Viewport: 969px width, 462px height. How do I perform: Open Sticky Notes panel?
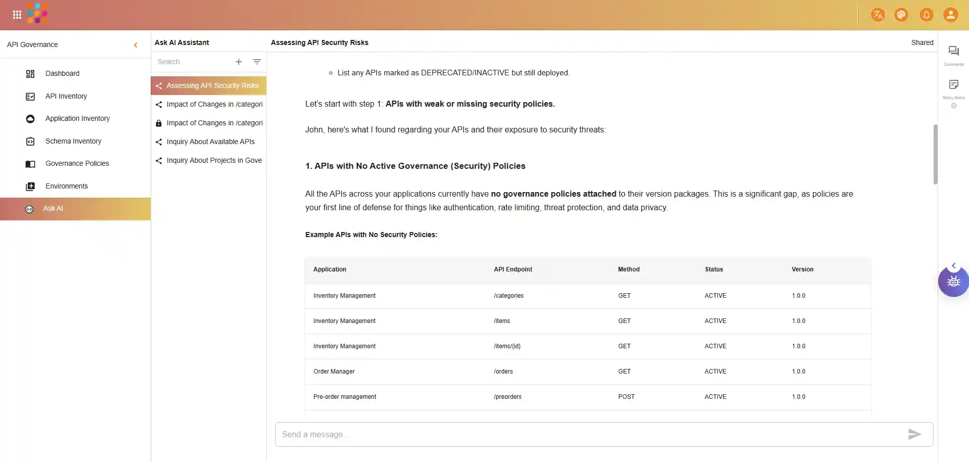click(953, 88)
